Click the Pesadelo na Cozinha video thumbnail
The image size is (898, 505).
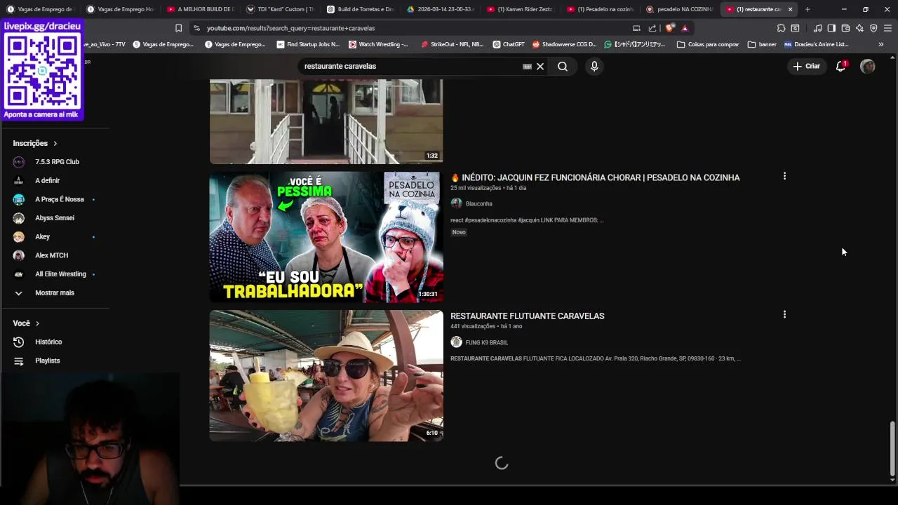pyautogui.click(x=326, y=237)
